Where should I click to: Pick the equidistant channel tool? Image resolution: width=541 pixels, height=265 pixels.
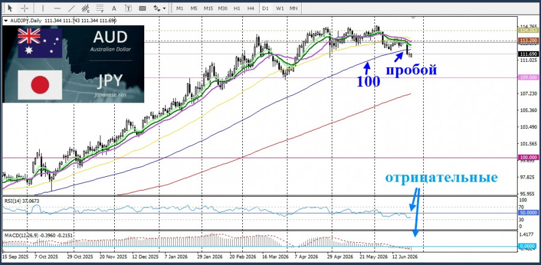pos(85,8)
